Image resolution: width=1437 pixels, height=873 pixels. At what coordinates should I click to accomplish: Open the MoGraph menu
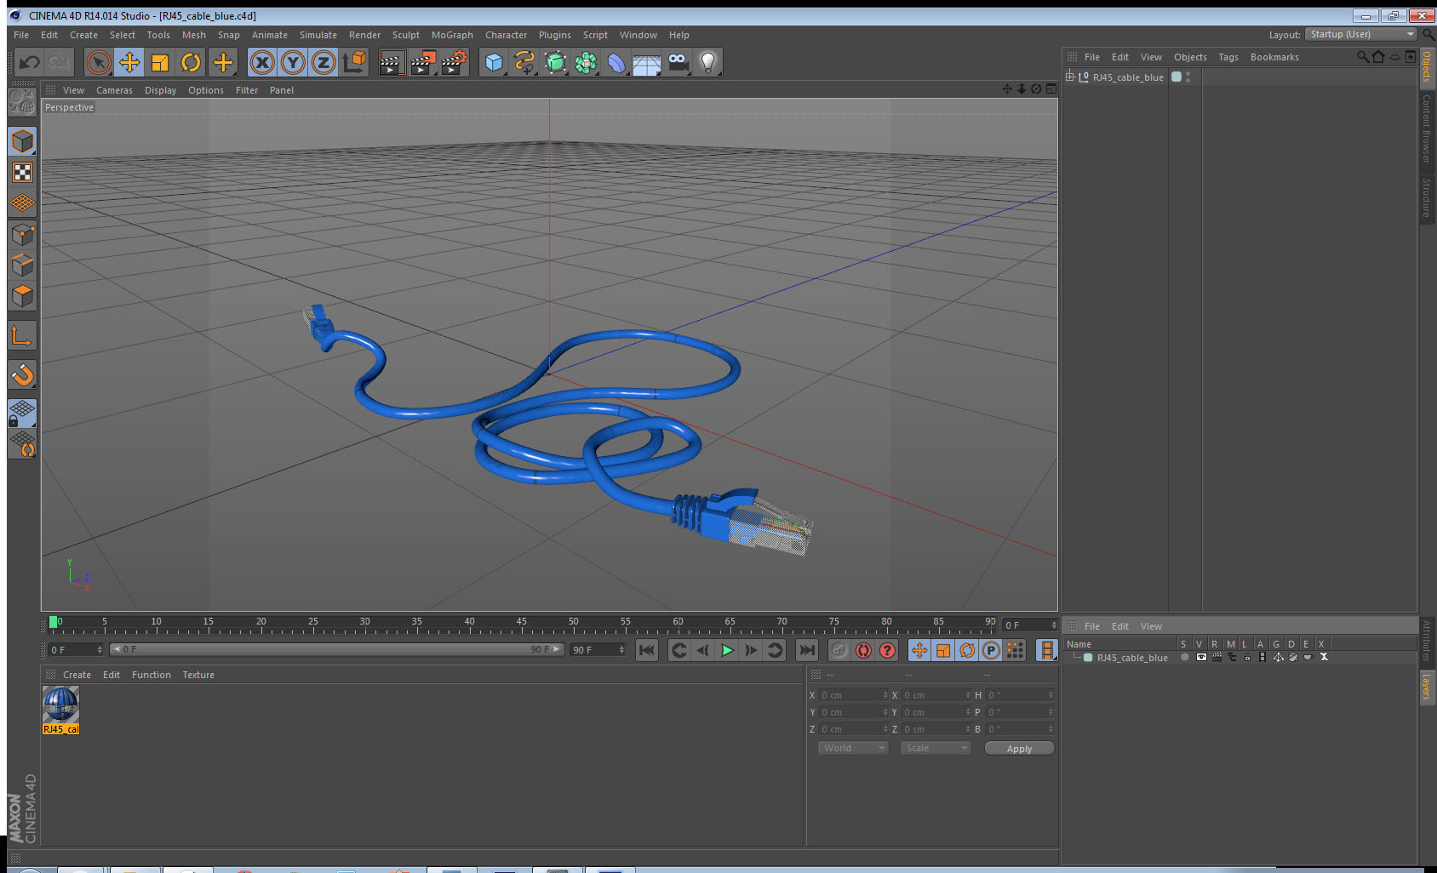(x=452, y=35)
